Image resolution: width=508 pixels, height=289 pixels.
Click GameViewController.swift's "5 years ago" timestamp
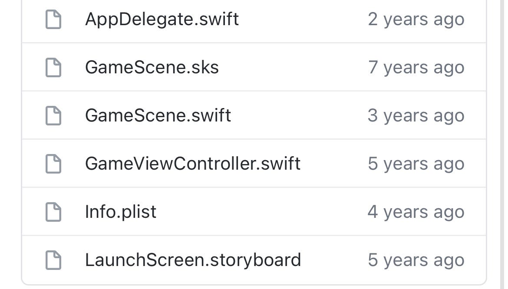coord(416,164)
